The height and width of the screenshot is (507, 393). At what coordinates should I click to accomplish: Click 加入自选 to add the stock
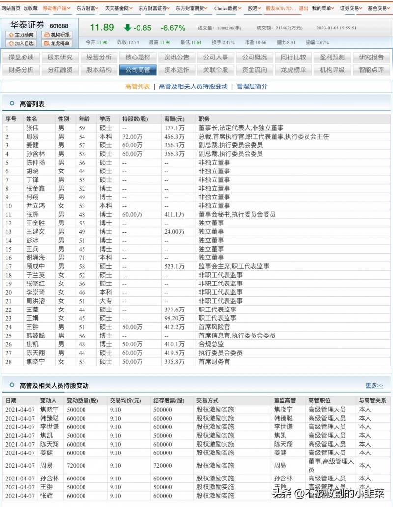21,43
